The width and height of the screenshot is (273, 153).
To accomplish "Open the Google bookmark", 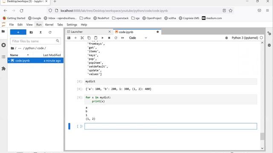I will [35, 18].
